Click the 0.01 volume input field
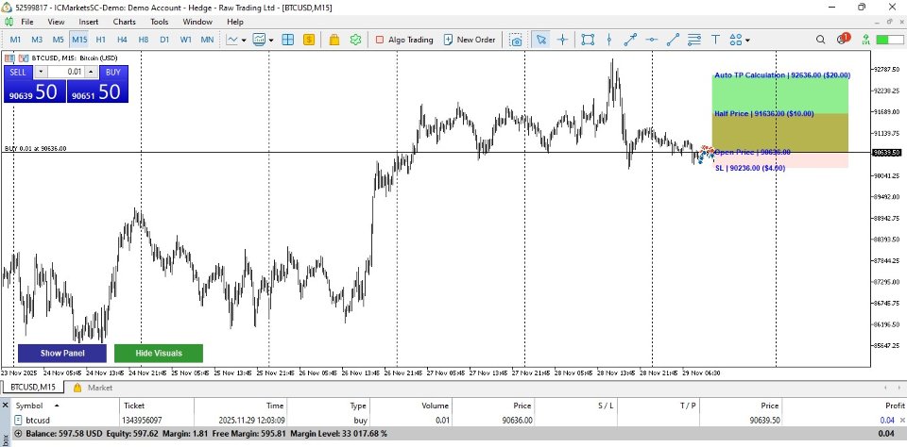Viewport: 907px width, 447px height. tap(66, 73)
